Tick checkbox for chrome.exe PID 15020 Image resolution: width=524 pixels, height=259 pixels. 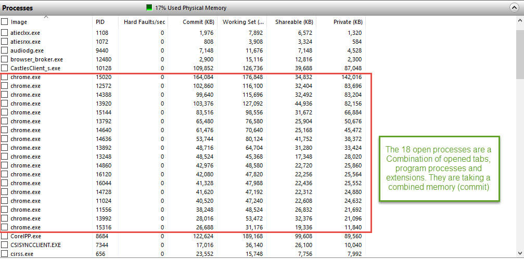pyautogui.click(x=4, y=77)
